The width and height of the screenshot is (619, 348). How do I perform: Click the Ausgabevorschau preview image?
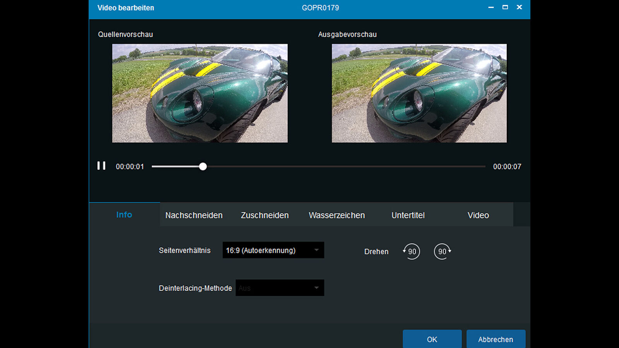419,93
